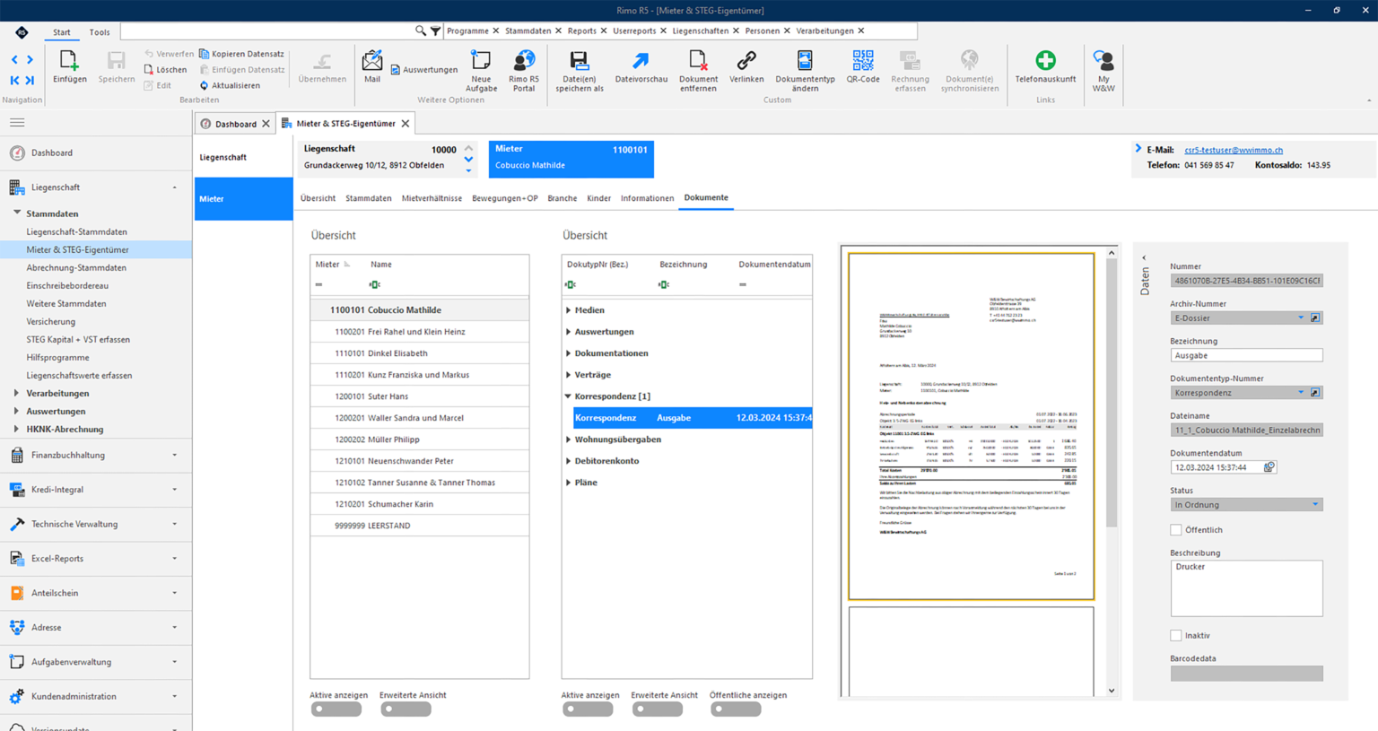Open the Tools ribbon tab
The height and width of the screenshot is (731, 1378).
100,32
